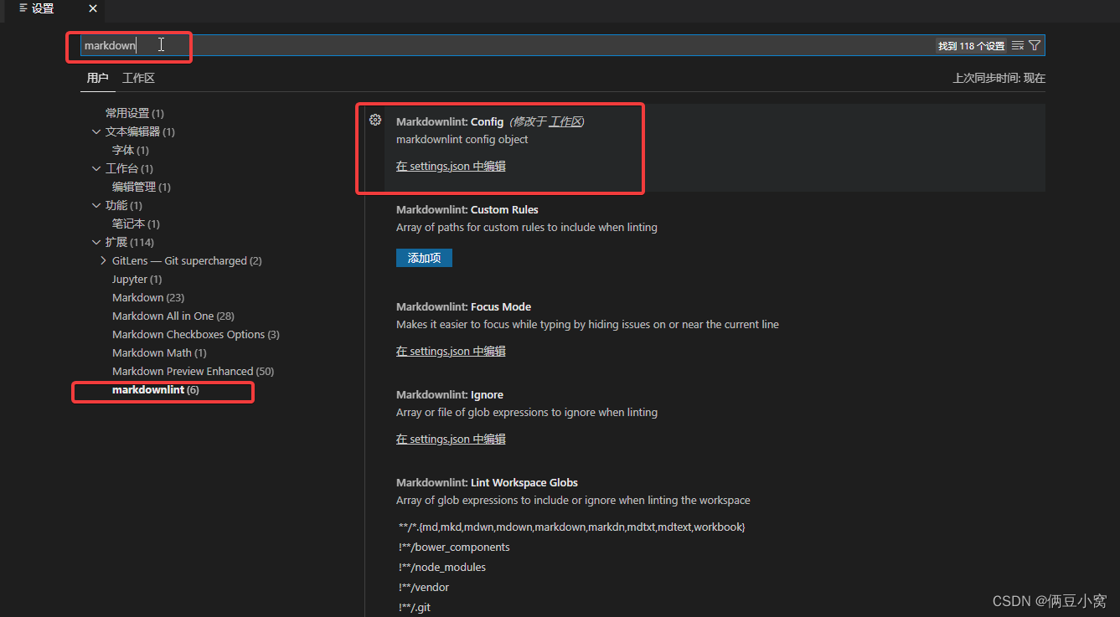Screen dimensions: 1120x617
Task: Switch to the 工作区 settings tab
Action: [137, 77]
